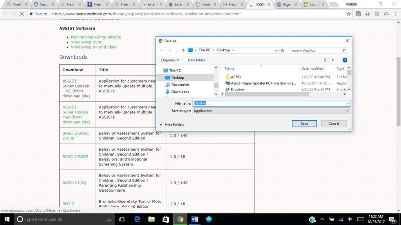Select the AB593 folder in file list
Viewport: 401px width, 225px height.
click(235, 77)
